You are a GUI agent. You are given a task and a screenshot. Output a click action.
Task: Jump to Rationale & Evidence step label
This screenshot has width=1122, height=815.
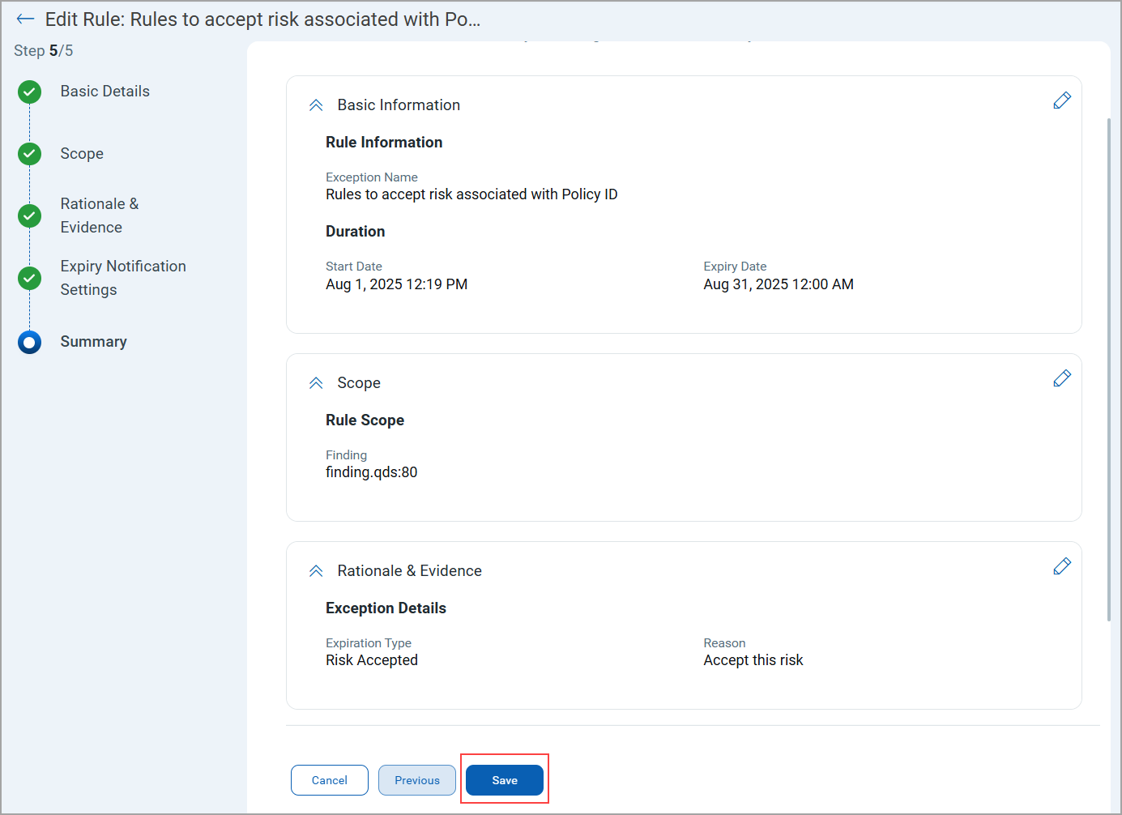99,215
